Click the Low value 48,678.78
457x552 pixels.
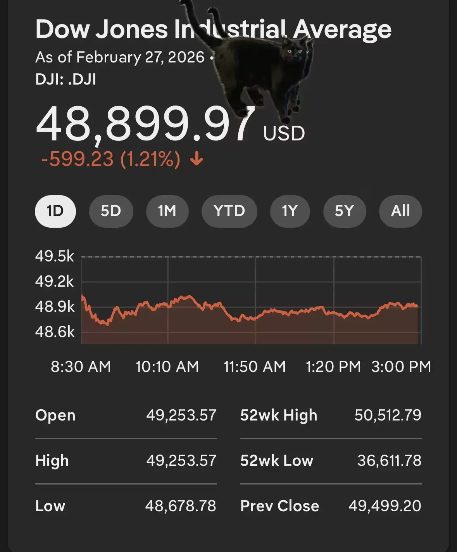[x=181, y=506]
